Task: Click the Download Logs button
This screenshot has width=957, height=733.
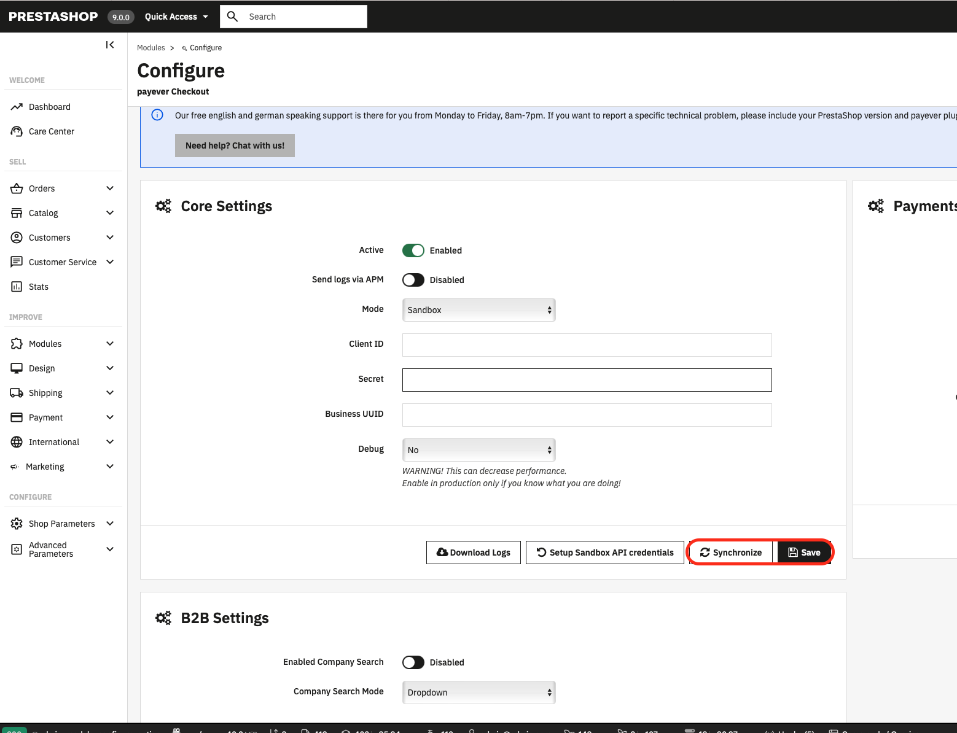Action: tap(474, 553)
